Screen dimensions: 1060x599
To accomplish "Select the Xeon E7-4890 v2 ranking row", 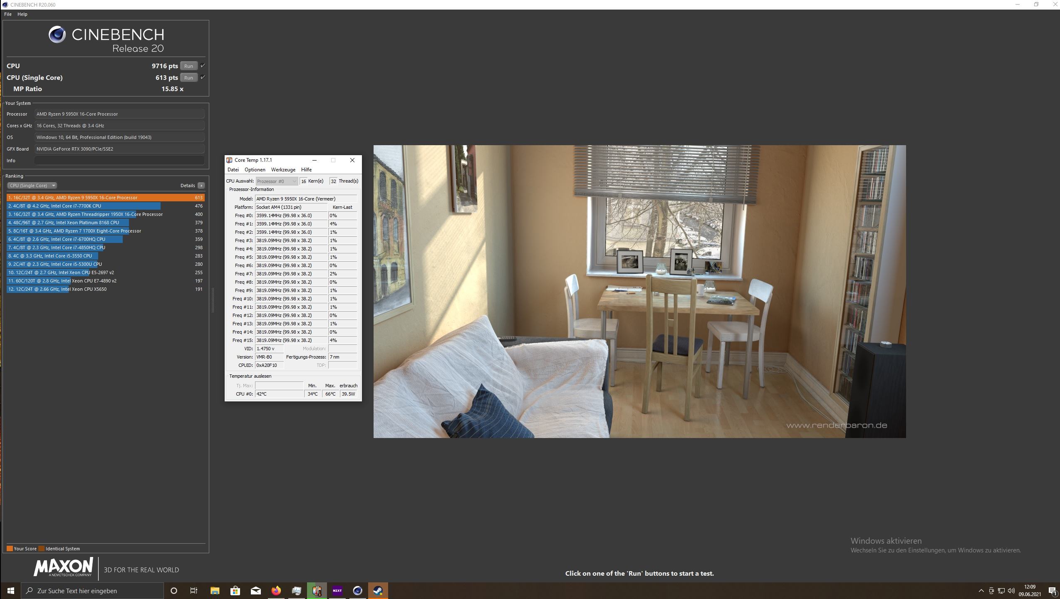I will 106,281.
